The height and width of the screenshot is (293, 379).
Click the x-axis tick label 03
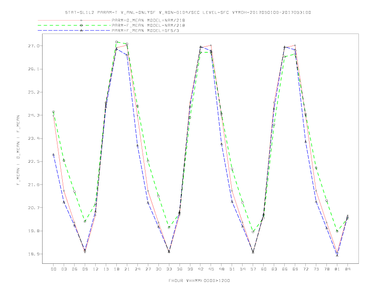64,269
